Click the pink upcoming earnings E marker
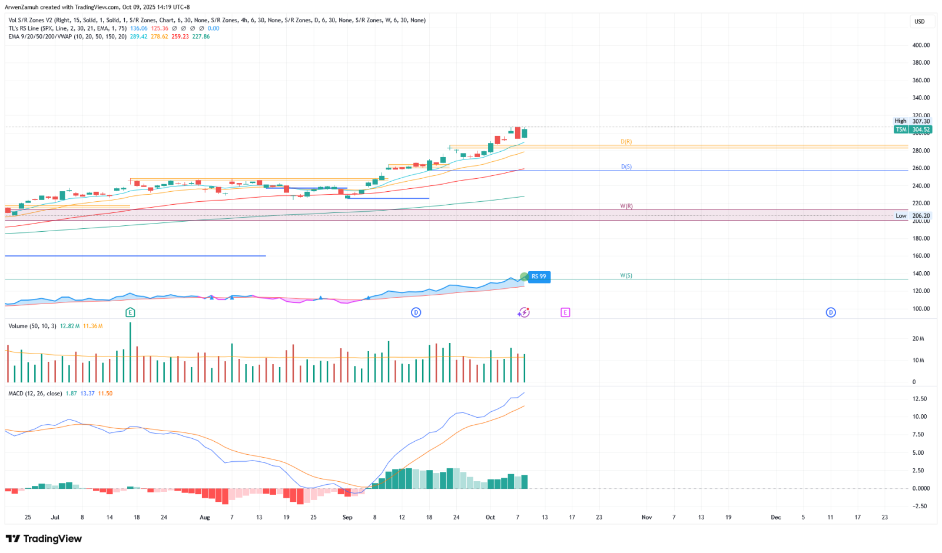 tap(565, 312)
